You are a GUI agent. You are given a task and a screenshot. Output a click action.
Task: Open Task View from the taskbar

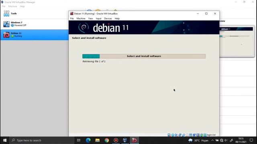[x=79, y=140]
